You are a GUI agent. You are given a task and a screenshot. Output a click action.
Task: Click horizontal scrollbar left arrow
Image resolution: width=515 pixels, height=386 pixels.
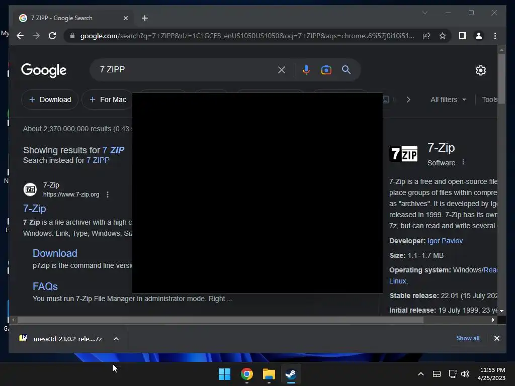coord(13,320)
